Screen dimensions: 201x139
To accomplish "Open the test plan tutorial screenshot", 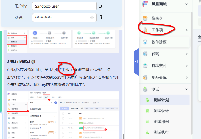I will (x=63, y=41).
